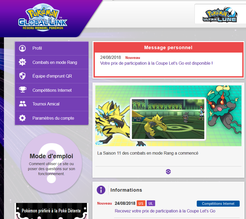Screen dimensions: 246x219
Task: Click the VS badge icon for ranked battles
Action: [22, 62]
